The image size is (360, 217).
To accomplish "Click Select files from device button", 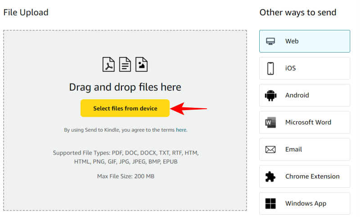I will pos(125,108).
